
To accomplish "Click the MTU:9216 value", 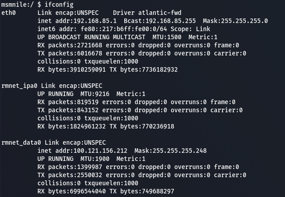I will [95, 94].
